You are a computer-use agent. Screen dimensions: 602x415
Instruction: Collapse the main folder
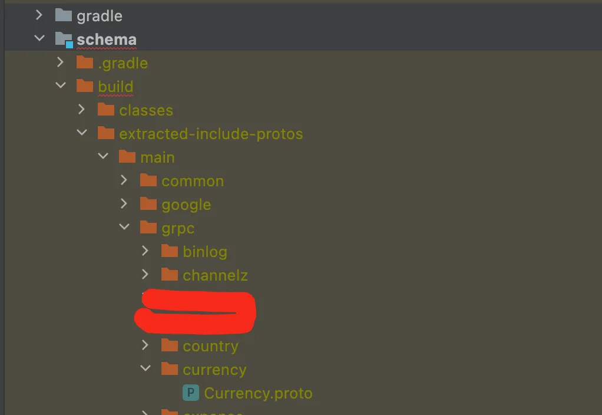(103, 157)
